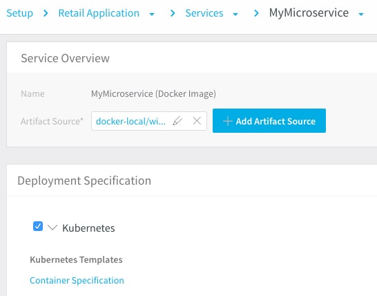Click Add Artifact Source button
Image resolution: width=377 pixels, height=296 pixels.
[x=269, y=120]
